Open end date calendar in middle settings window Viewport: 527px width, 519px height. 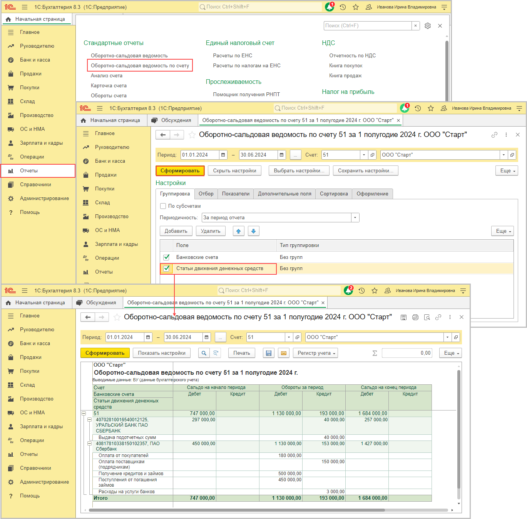point(282,155)
